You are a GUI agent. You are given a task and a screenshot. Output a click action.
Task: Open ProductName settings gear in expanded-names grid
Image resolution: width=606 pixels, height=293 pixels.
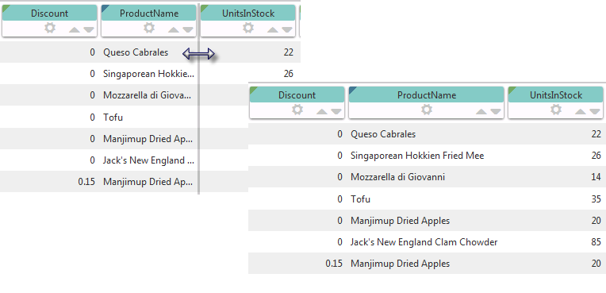coord(426,110)
